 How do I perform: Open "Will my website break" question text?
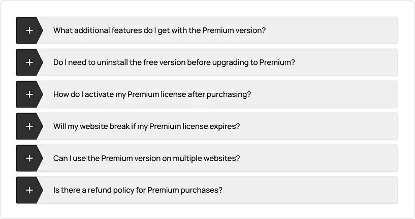tap(146, 126)
